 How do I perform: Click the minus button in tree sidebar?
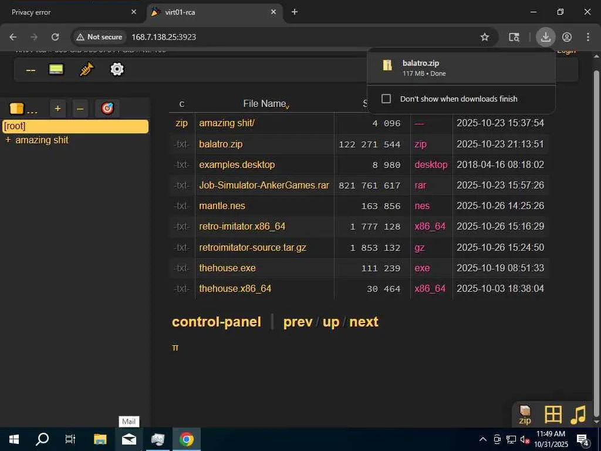[x=80, y=109]
